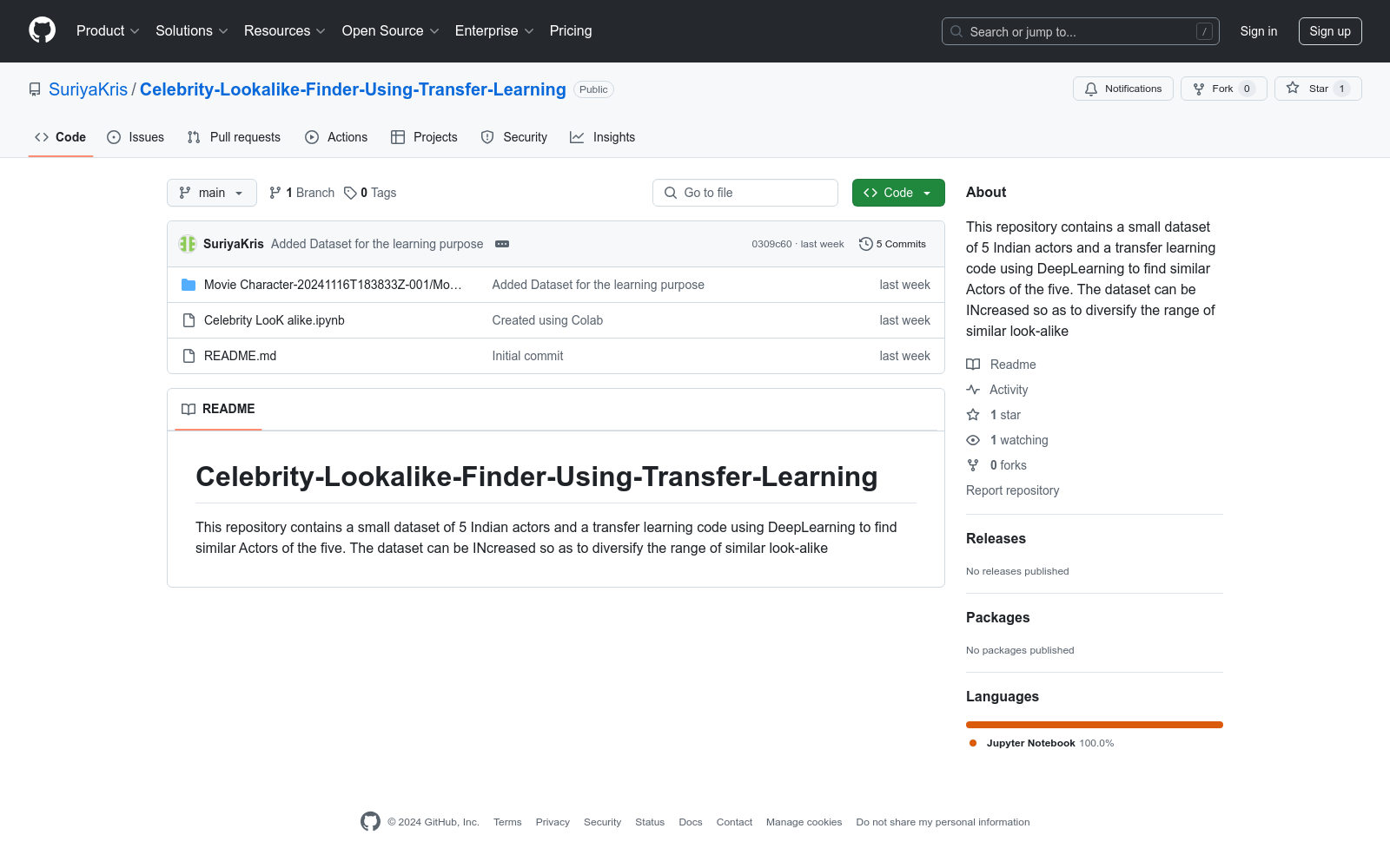View the 5 Commits history
The width and height of the screenshot is (1390, 868).
pyautogui.click(x=892, y=244)
